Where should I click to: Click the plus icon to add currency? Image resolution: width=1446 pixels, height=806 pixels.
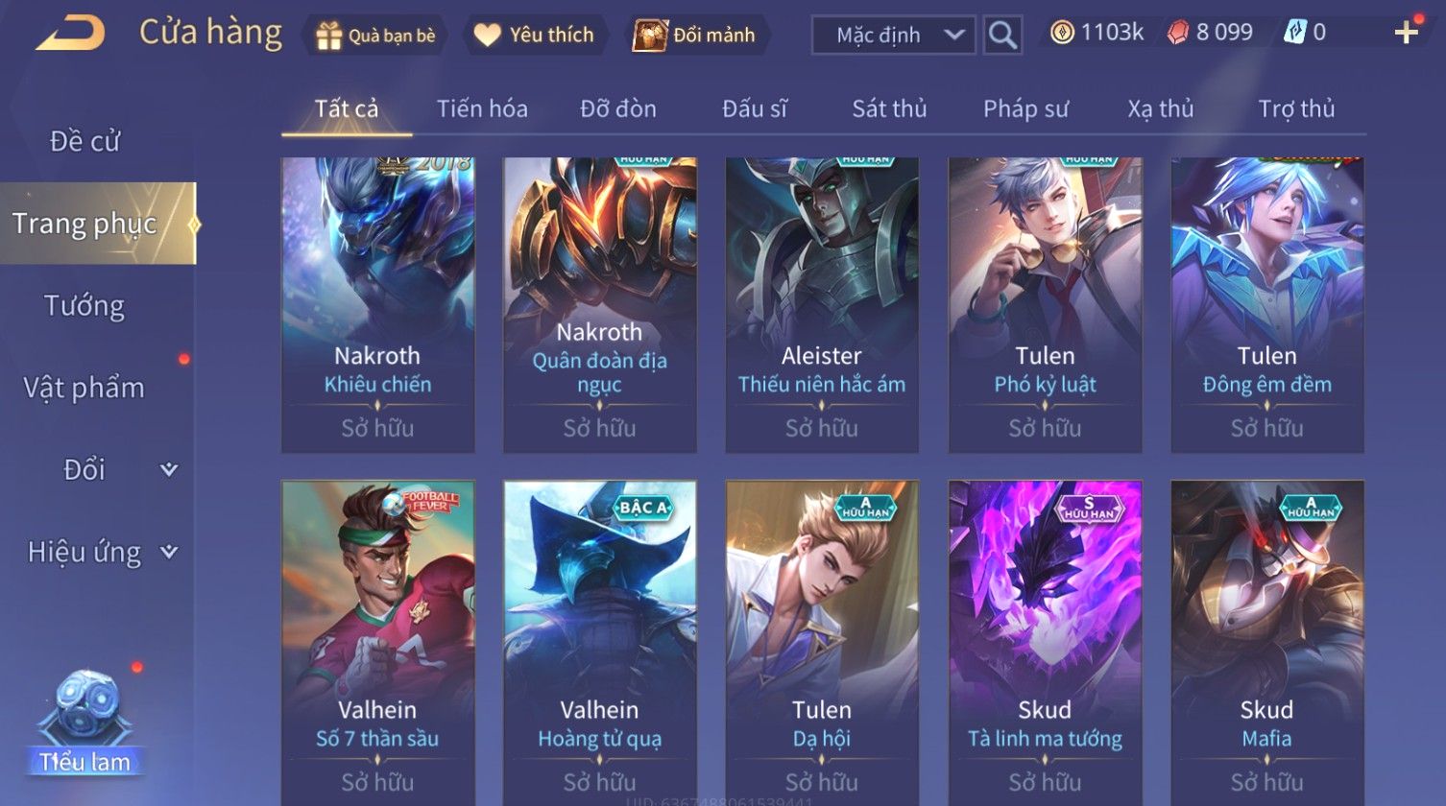1407,33
